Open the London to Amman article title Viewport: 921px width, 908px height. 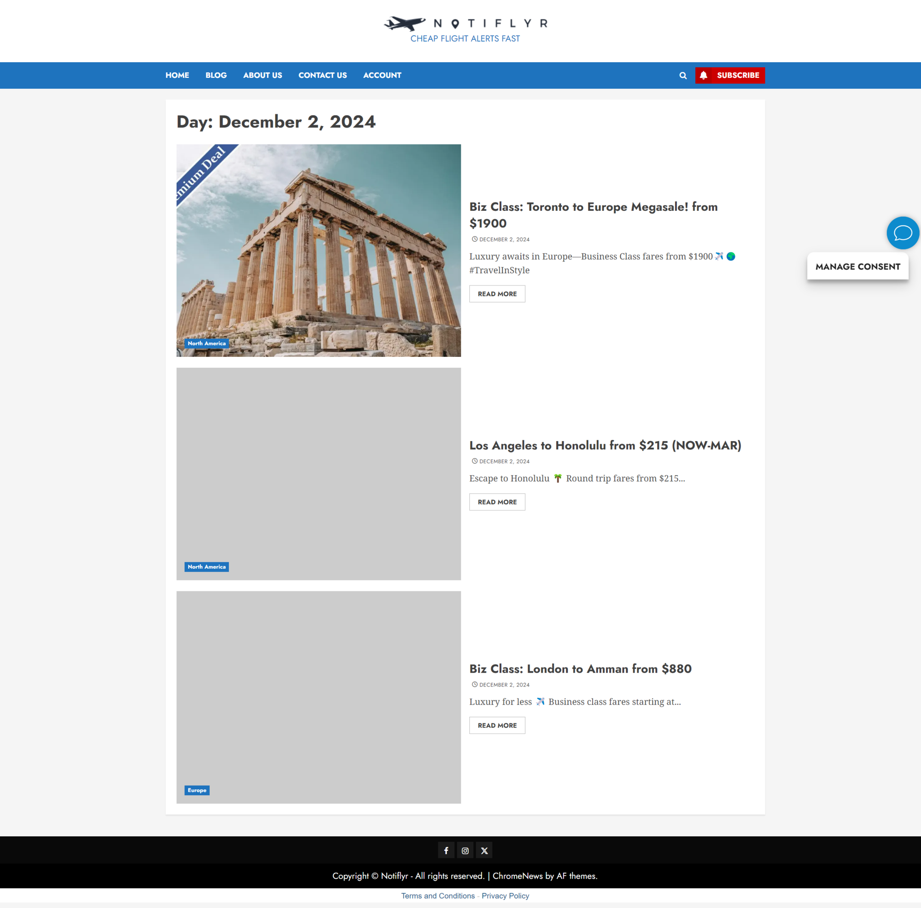[x=580, y=669]
